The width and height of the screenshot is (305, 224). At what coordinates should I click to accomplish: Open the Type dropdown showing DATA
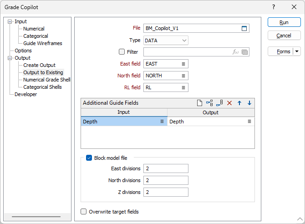(x=166, y=40)
